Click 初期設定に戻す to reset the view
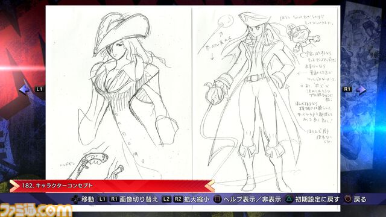The width and height of the screenshot is (386, 217). point(317,200)
